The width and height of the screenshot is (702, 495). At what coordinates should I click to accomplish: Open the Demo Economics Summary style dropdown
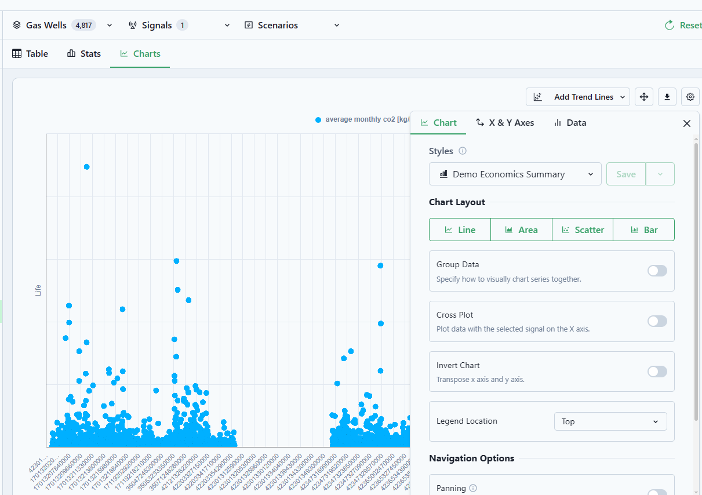(515, 174)
